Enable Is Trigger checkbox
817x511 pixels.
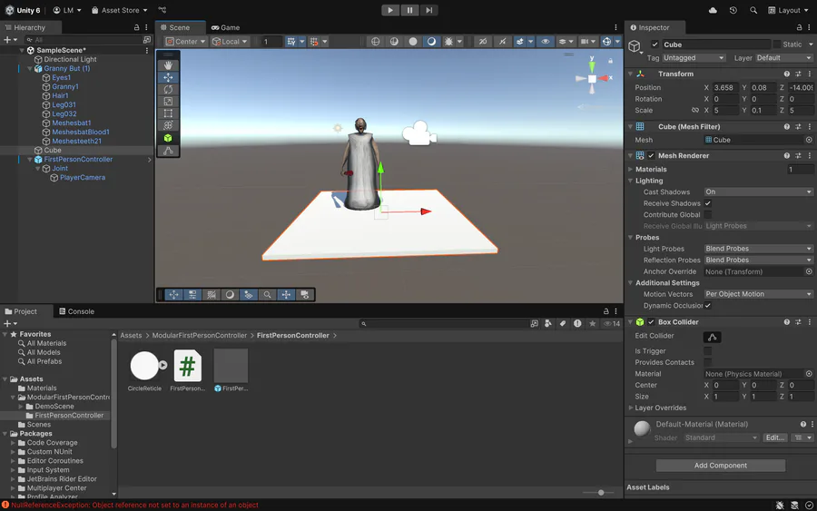[x=707, y=351]
